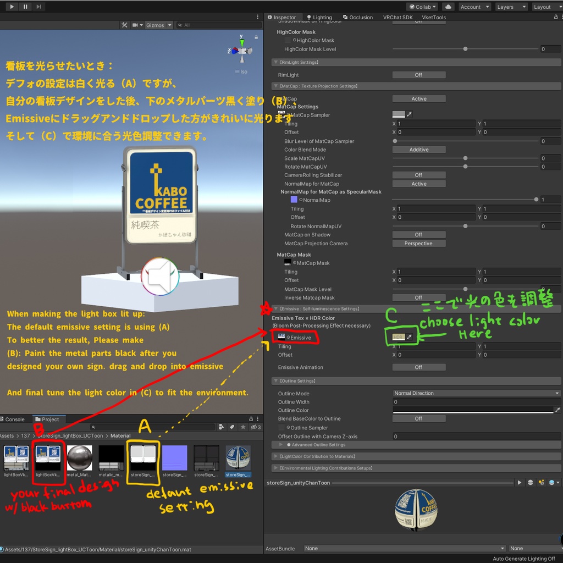Click the audio source speaker gizmo

pyautogui.click(x=160, y=277)
